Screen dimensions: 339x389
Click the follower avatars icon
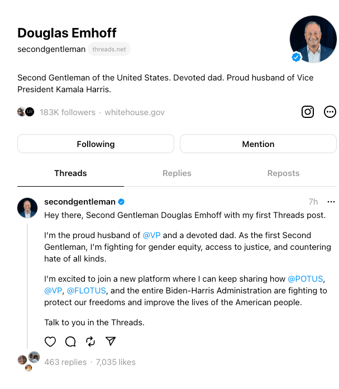[26, 112]
